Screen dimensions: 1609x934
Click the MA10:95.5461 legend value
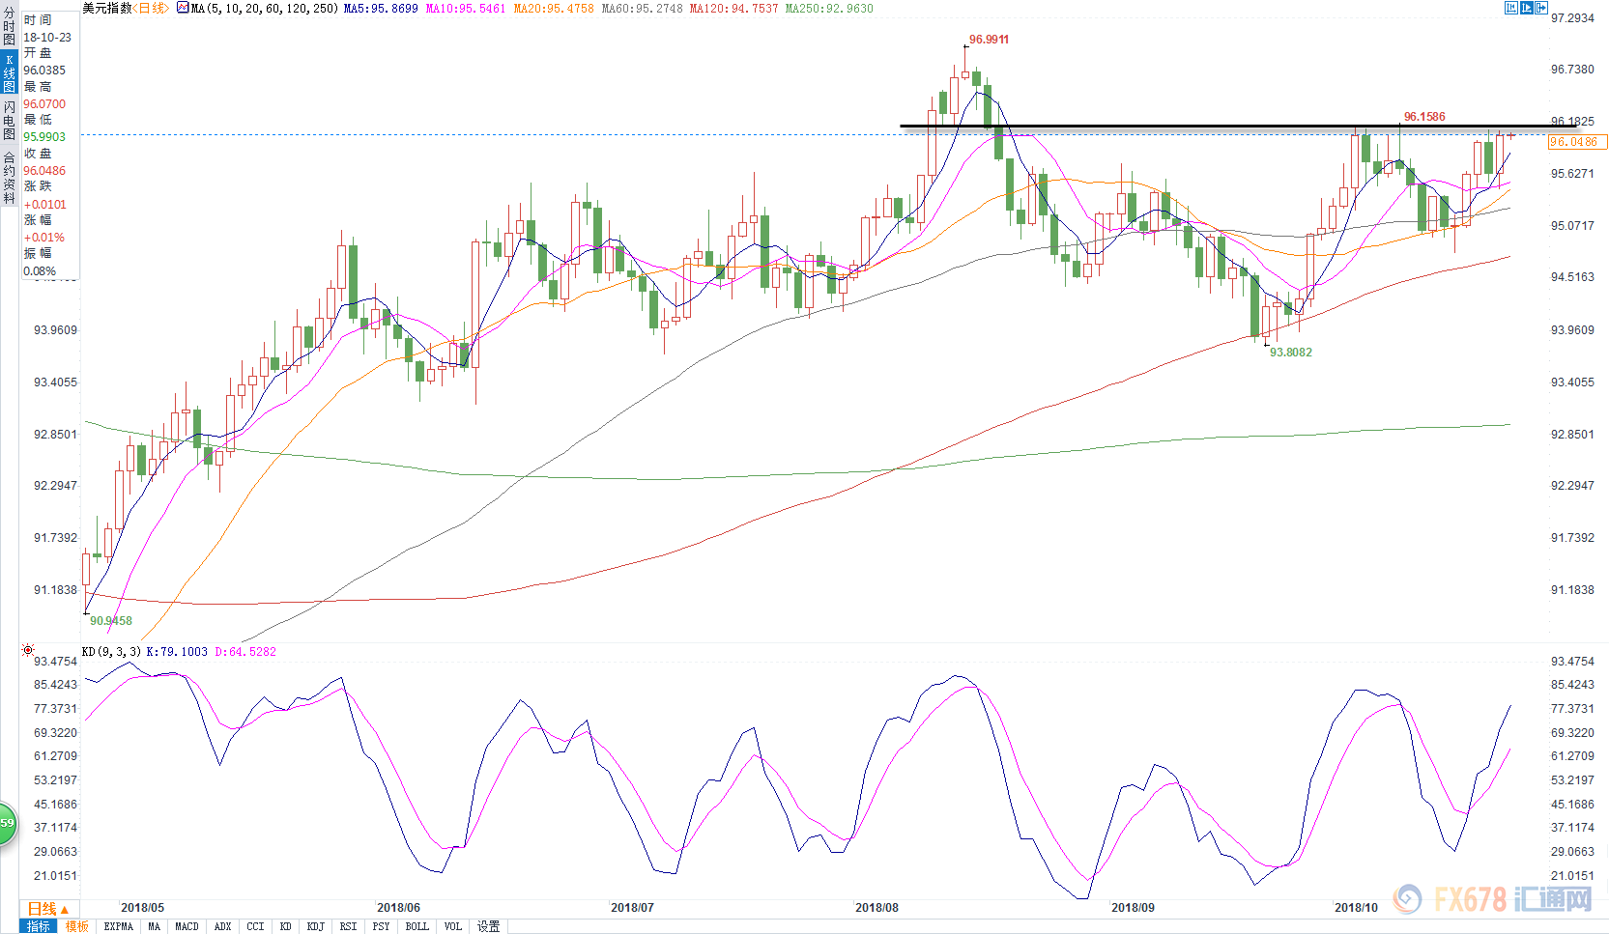466,8
